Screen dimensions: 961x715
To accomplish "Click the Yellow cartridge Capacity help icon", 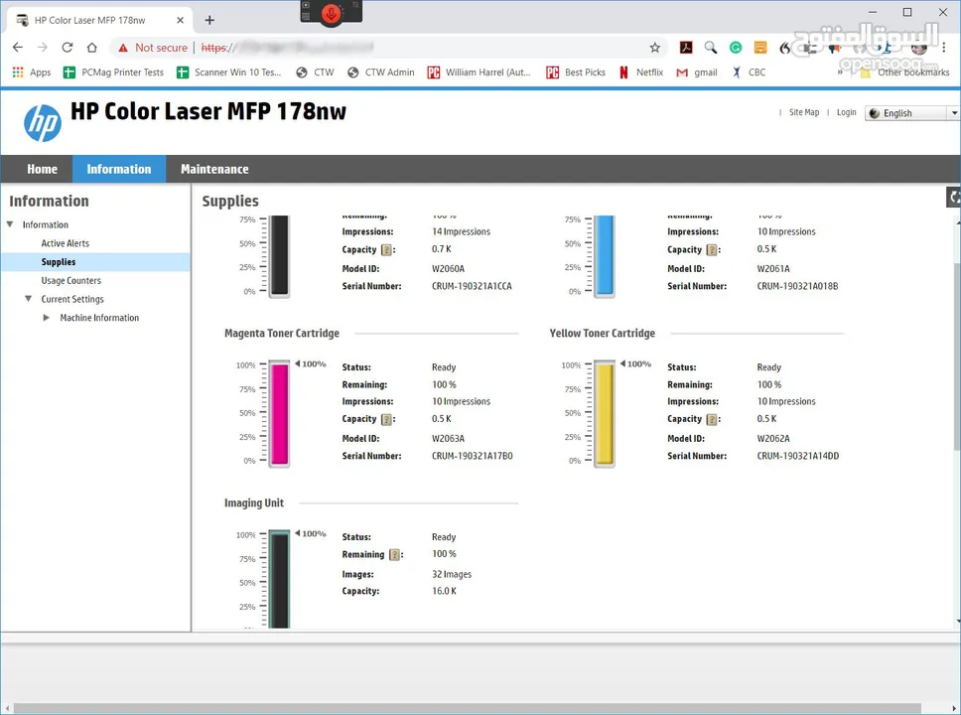I will (712, 419).
